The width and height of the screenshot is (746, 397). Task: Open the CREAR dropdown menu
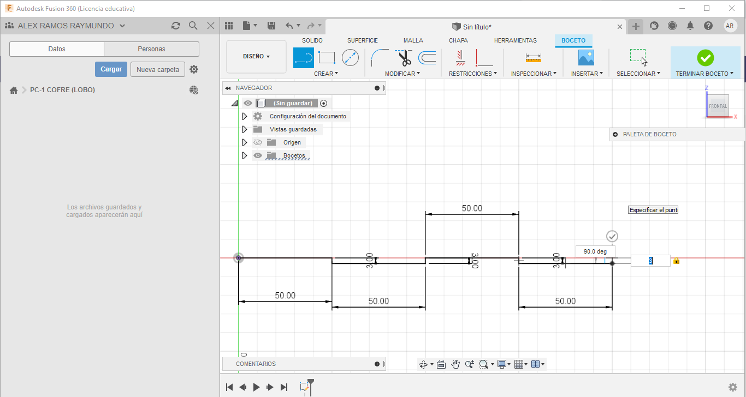pos(326,74)
